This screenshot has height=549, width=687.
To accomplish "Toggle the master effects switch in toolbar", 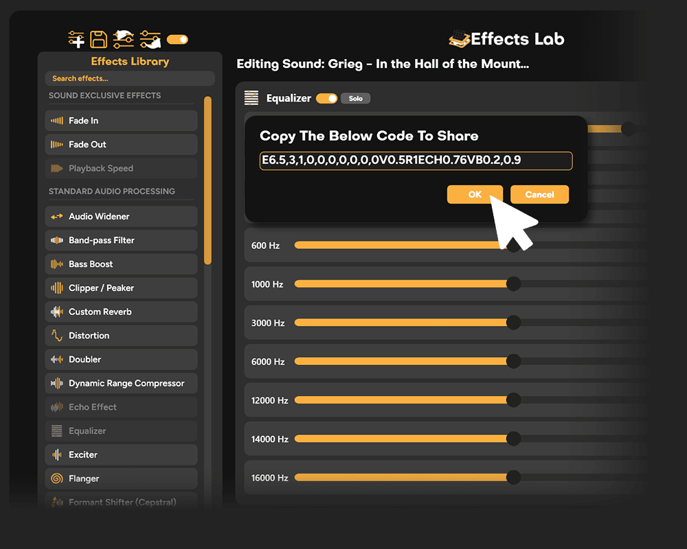I will tap(177, 40).
